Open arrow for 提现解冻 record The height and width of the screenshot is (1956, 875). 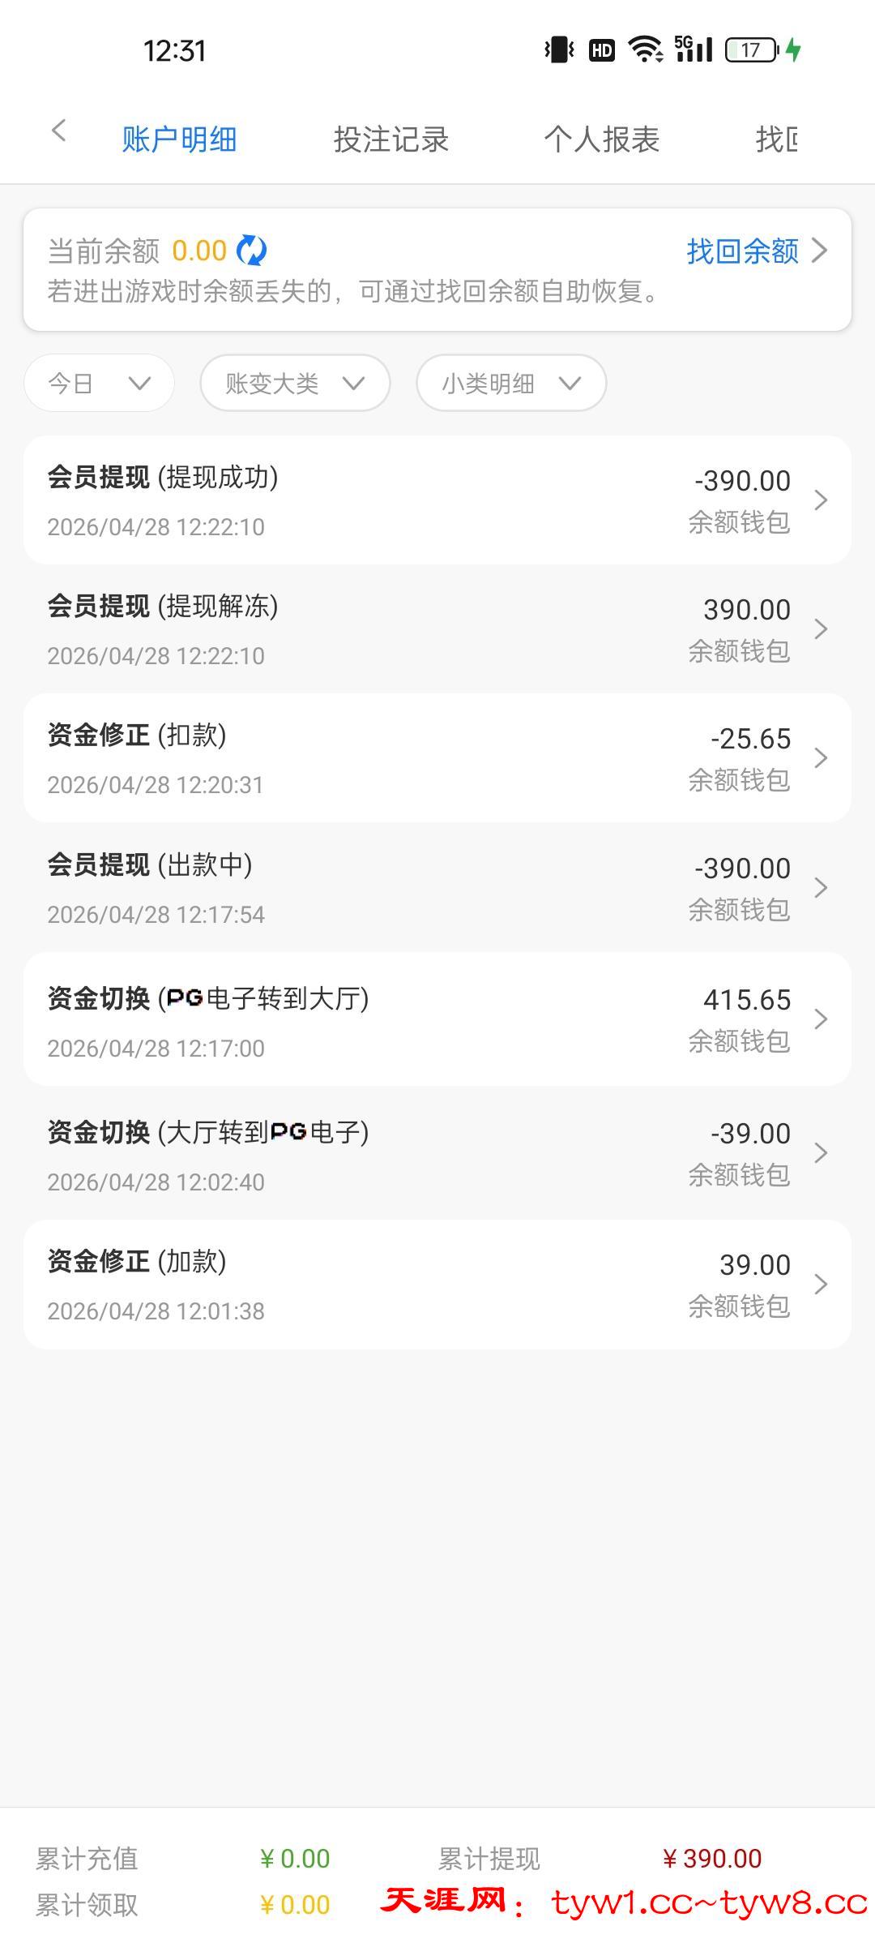[820, 629]
